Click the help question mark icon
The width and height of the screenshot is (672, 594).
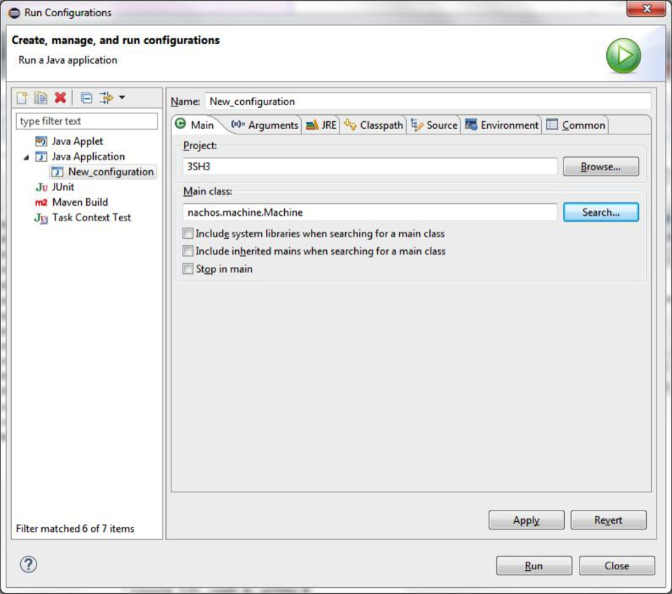point(28,564)
